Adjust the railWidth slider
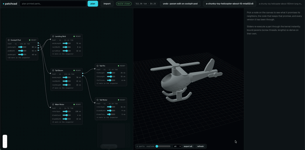The width and height of the screenshot is (305, 150). [x=66, y=47]
